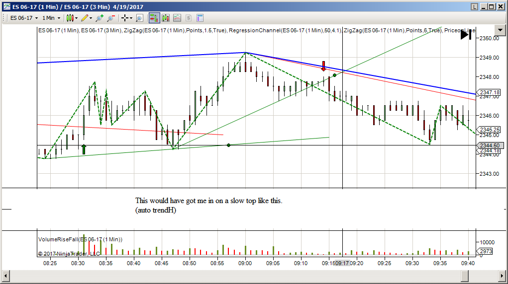The image size is (508, 284).
Task: Click the 08:25 time axis label
Action: [x=50, y=263]
